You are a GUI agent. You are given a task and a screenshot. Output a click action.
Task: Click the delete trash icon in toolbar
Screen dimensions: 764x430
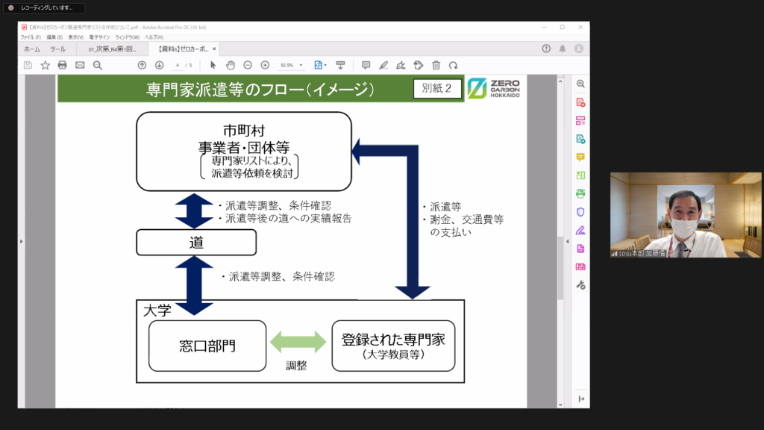coord(436,65)
